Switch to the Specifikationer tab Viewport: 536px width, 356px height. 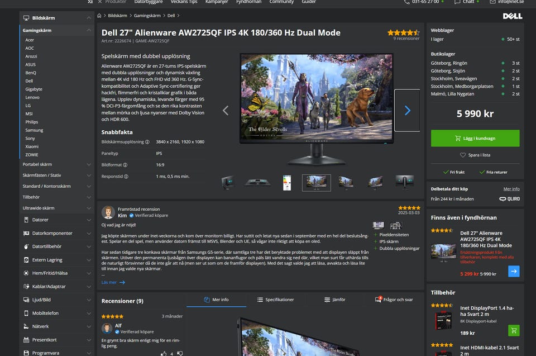coord(275,300)
